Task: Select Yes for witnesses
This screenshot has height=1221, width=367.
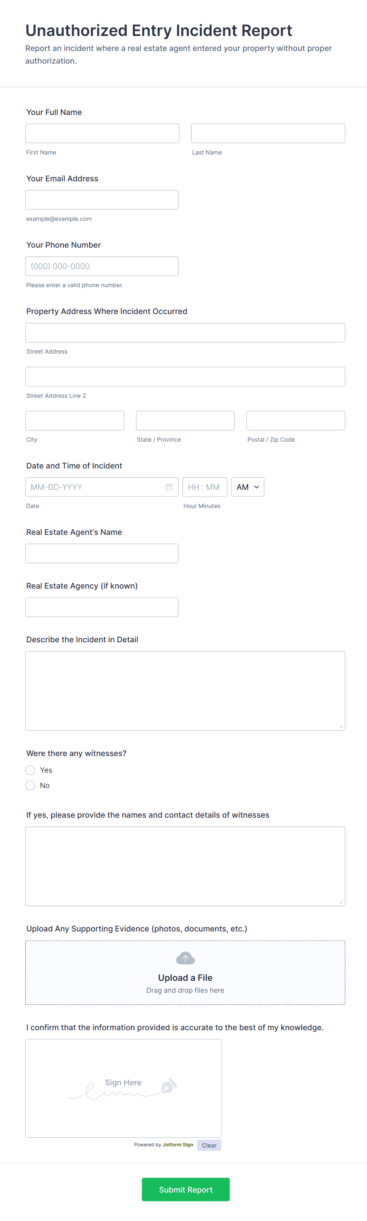Action: click(30, 770)
